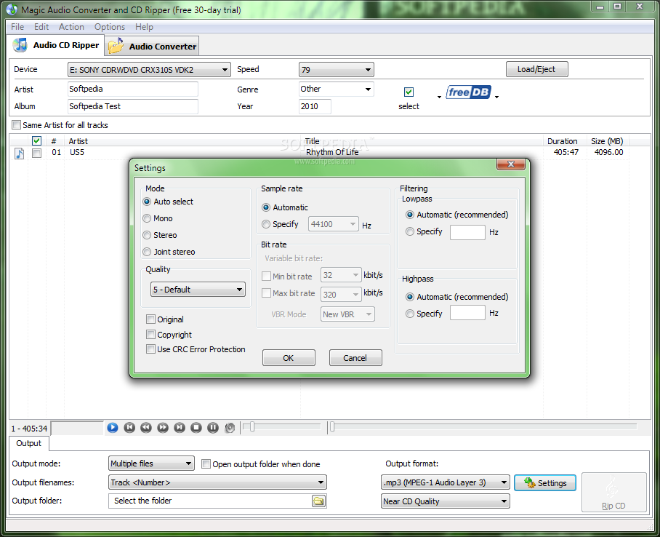This screenshot has width=660, height=537.
Task: Switch to the Audio Converter tab
Action: (x=152, y=46)
